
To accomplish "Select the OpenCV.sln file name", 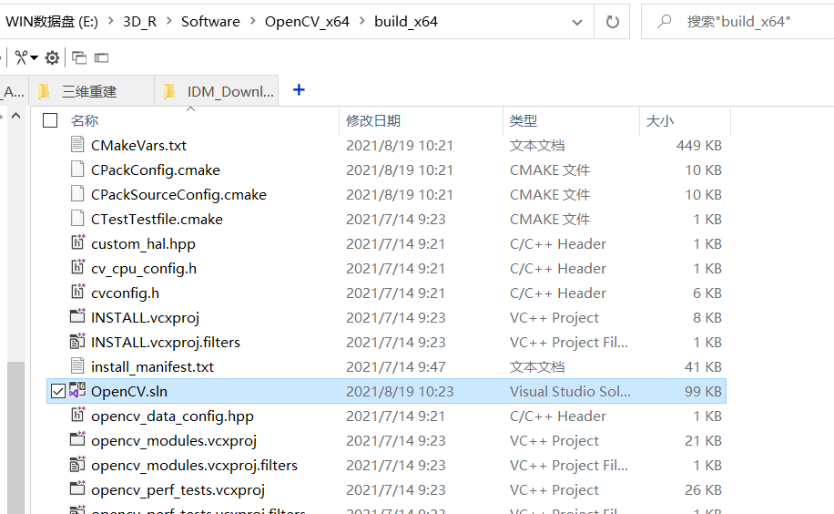I will (x=129, y=392).
